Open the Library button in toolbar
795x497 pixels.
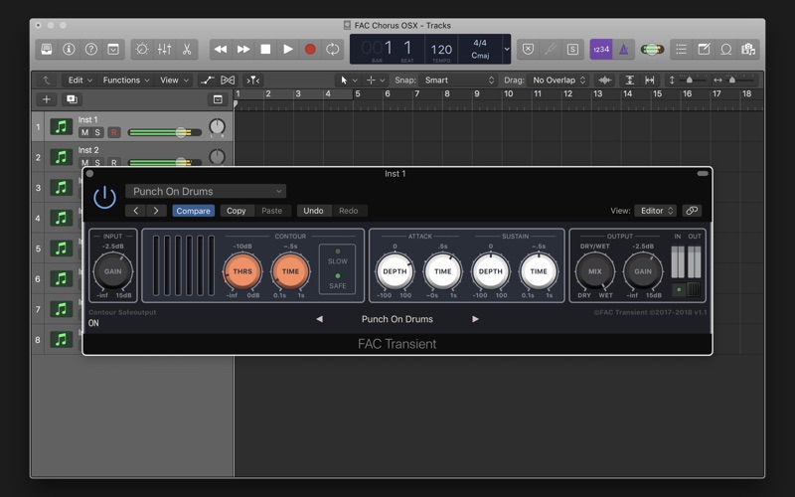click(47, 49)
